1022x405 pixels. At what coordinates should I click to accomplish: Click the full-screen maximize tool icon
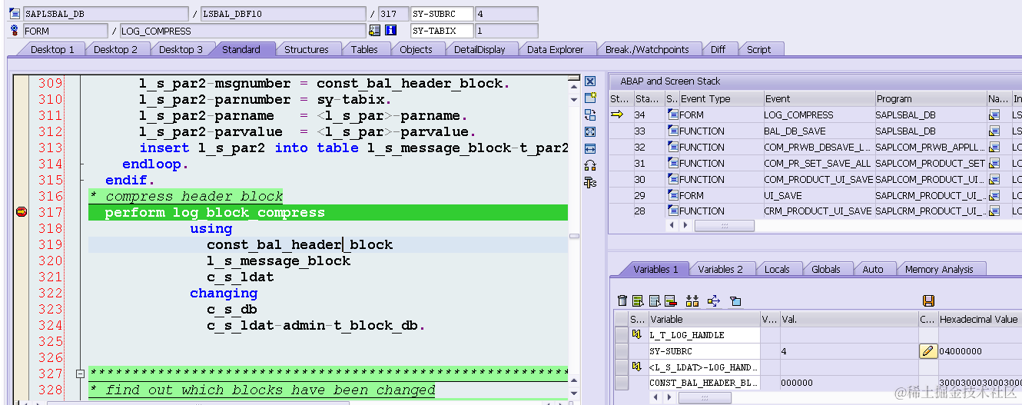(x=590, y=132)
